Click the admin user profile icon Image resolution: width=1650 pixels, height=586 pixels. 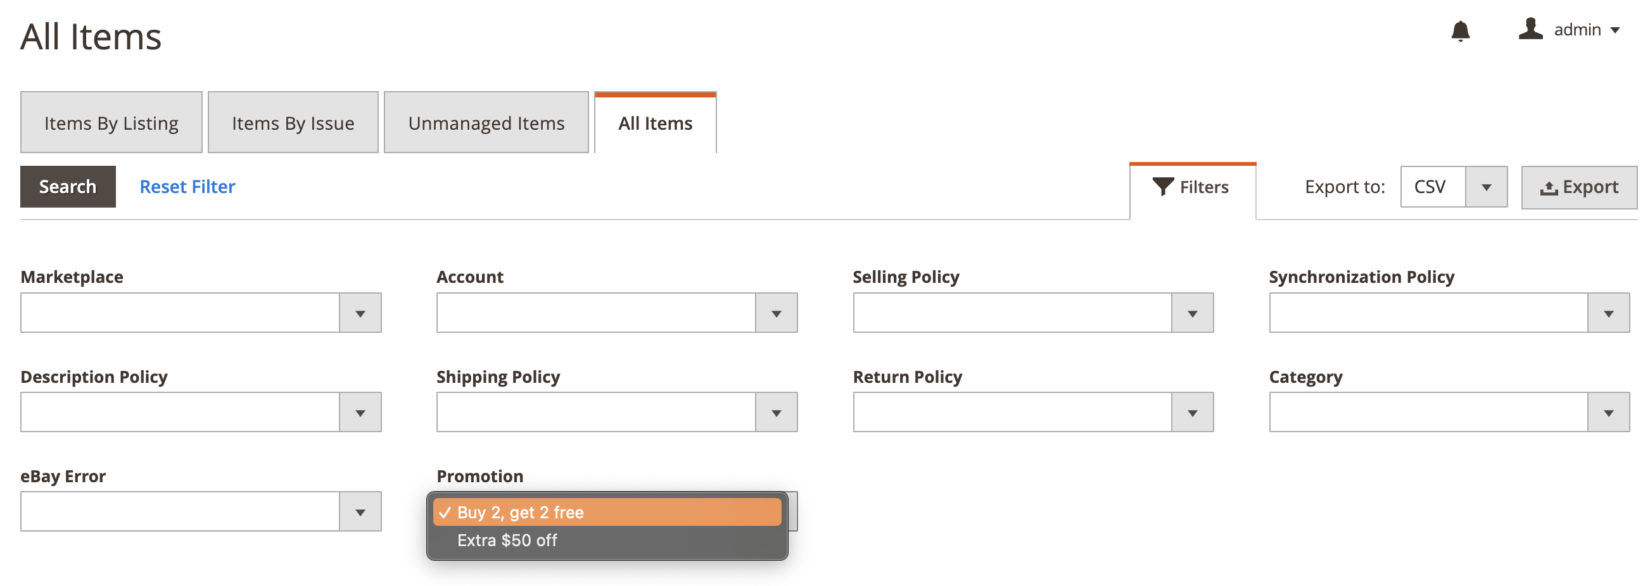(x=1530, y=30)
